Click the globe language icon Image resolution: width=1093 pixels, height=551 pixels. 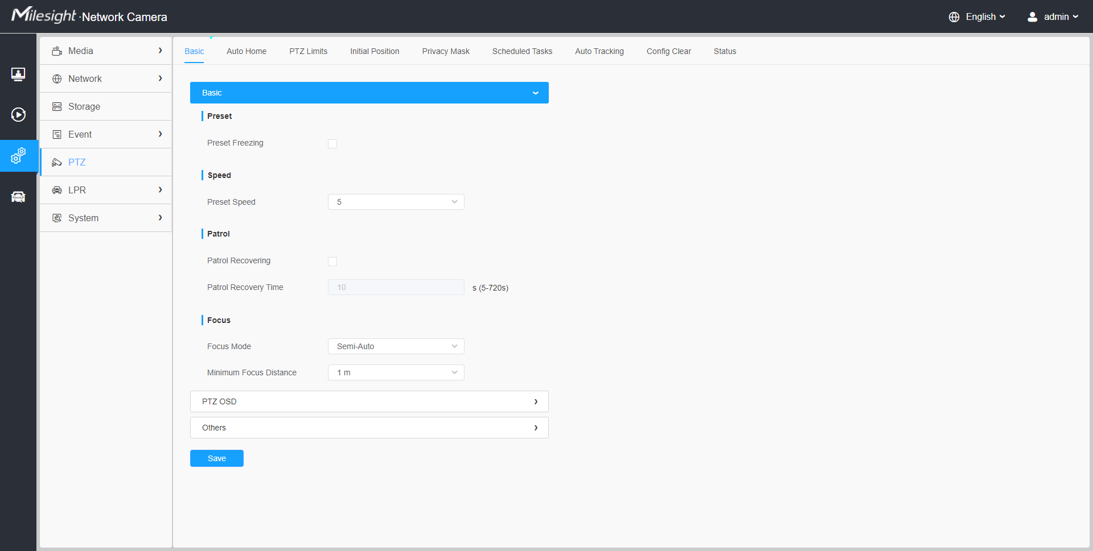coord(954,17)
